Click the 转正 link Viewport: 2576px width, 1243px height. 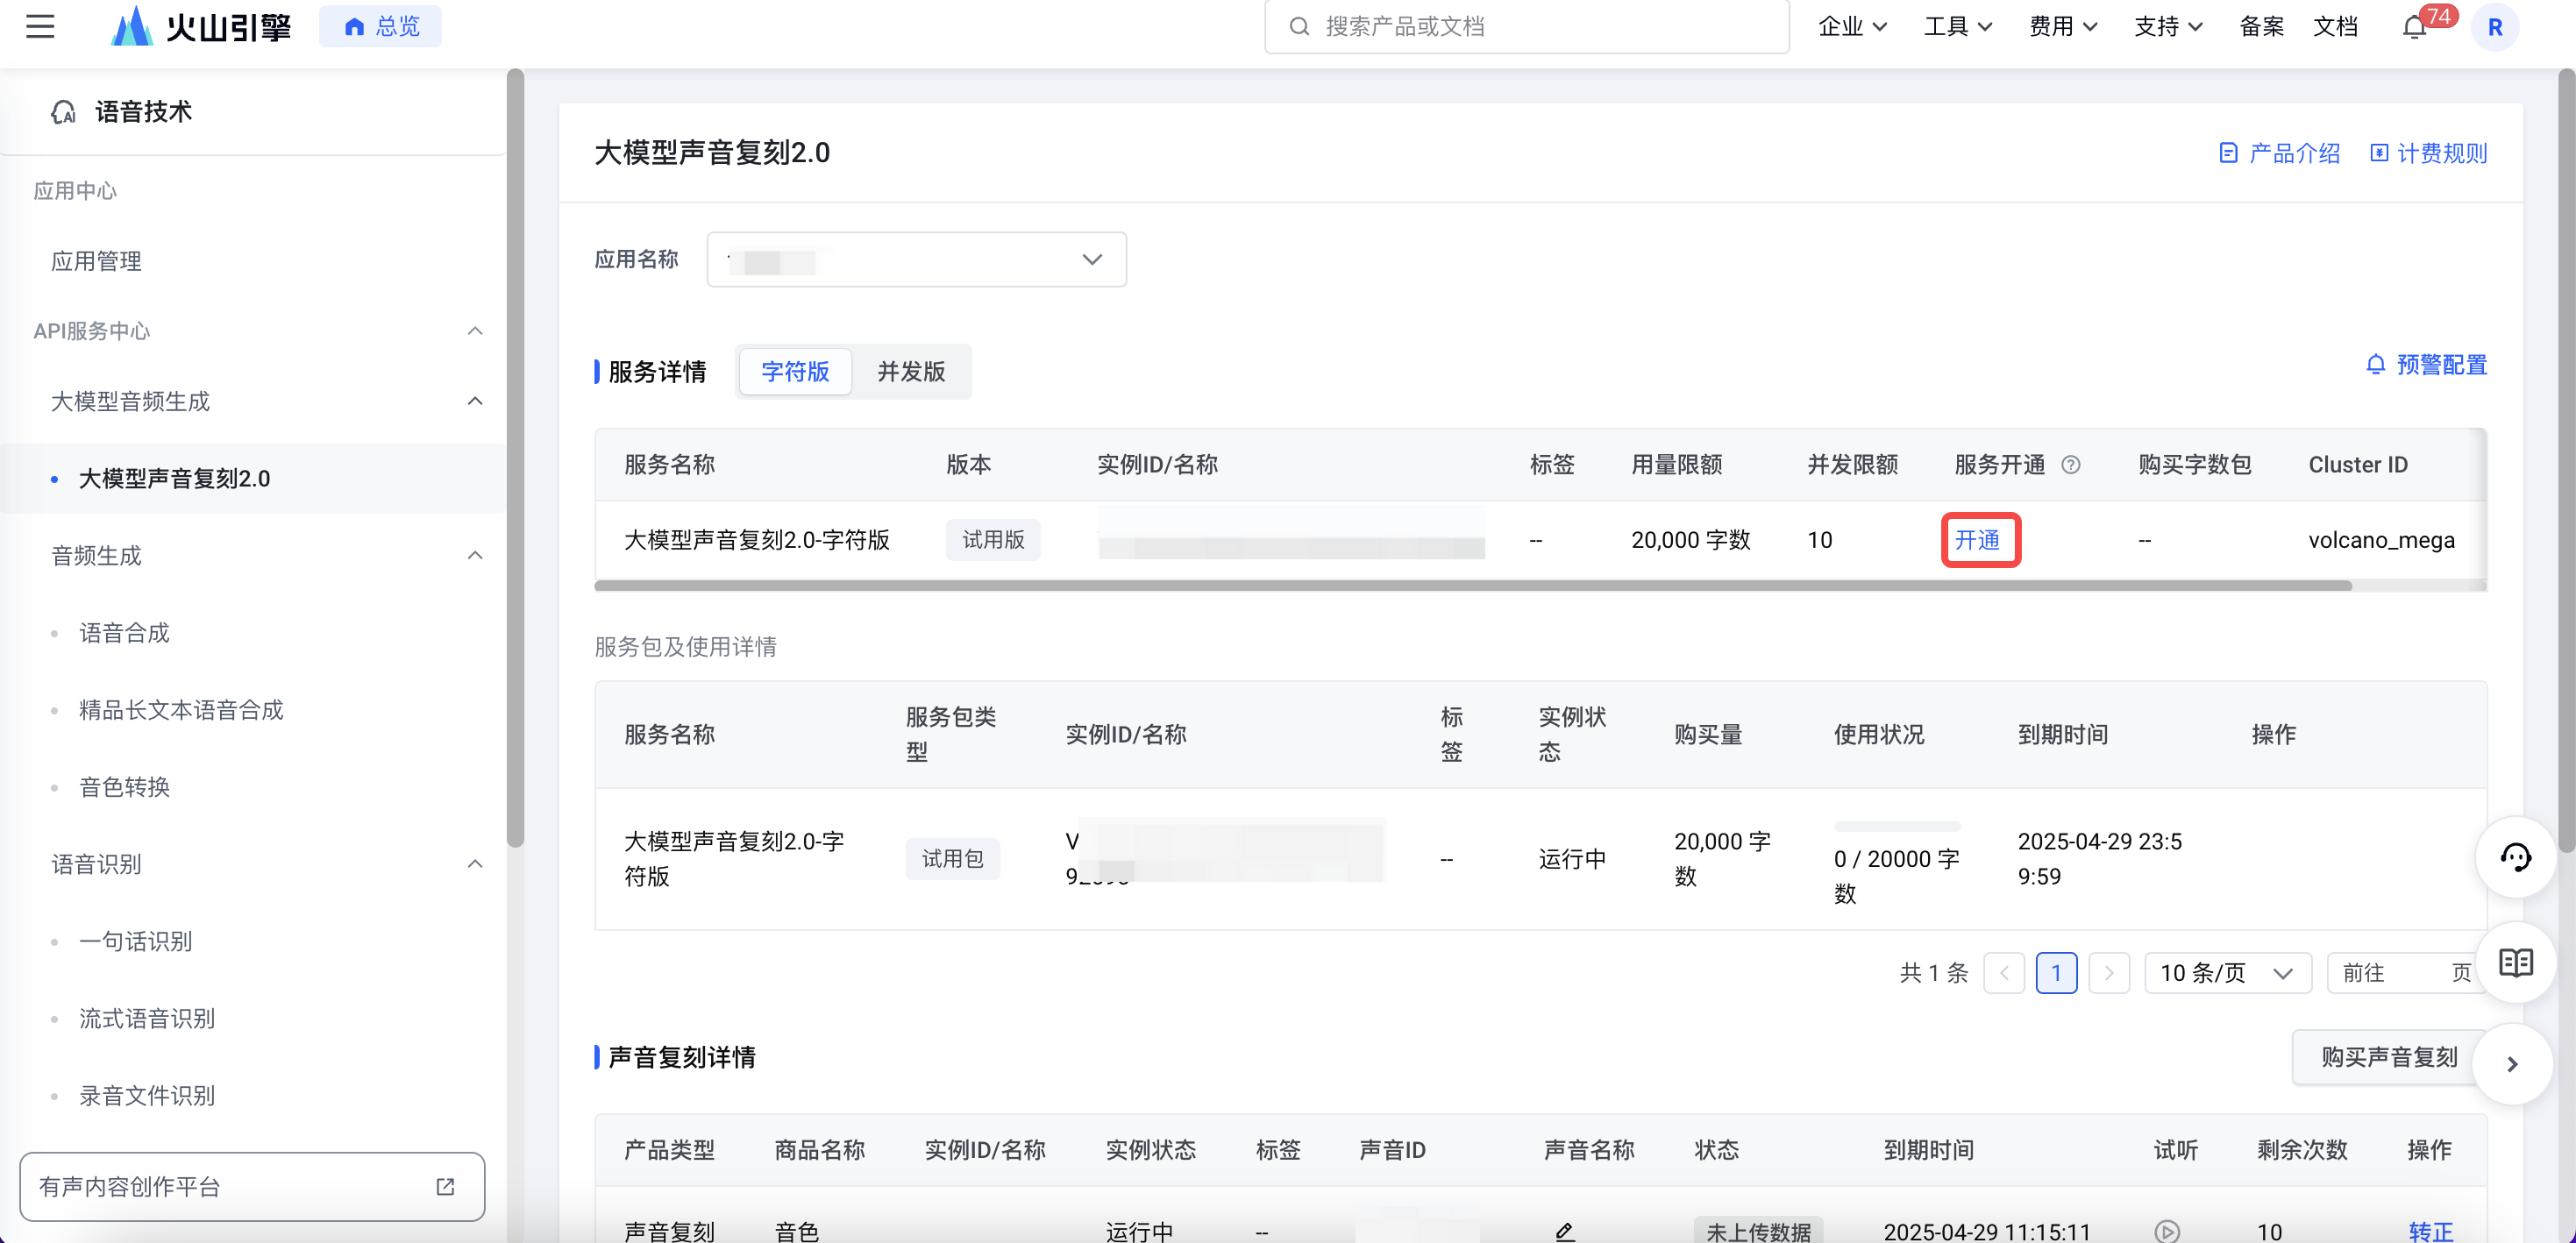pos(2431,1231)
